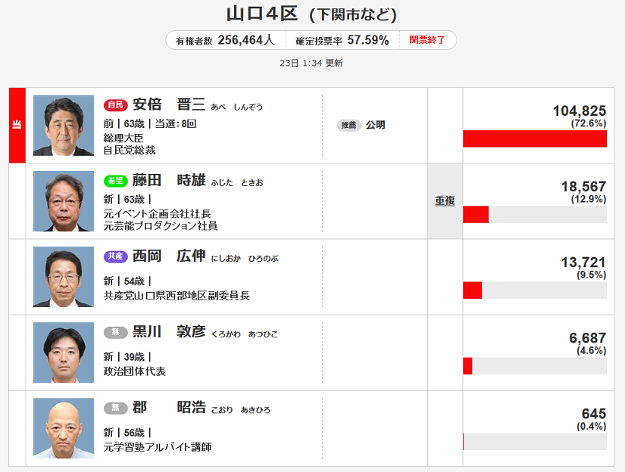Click the 104,825 vote count
Viewport: 625px width, 472px height.
point(579,111)
